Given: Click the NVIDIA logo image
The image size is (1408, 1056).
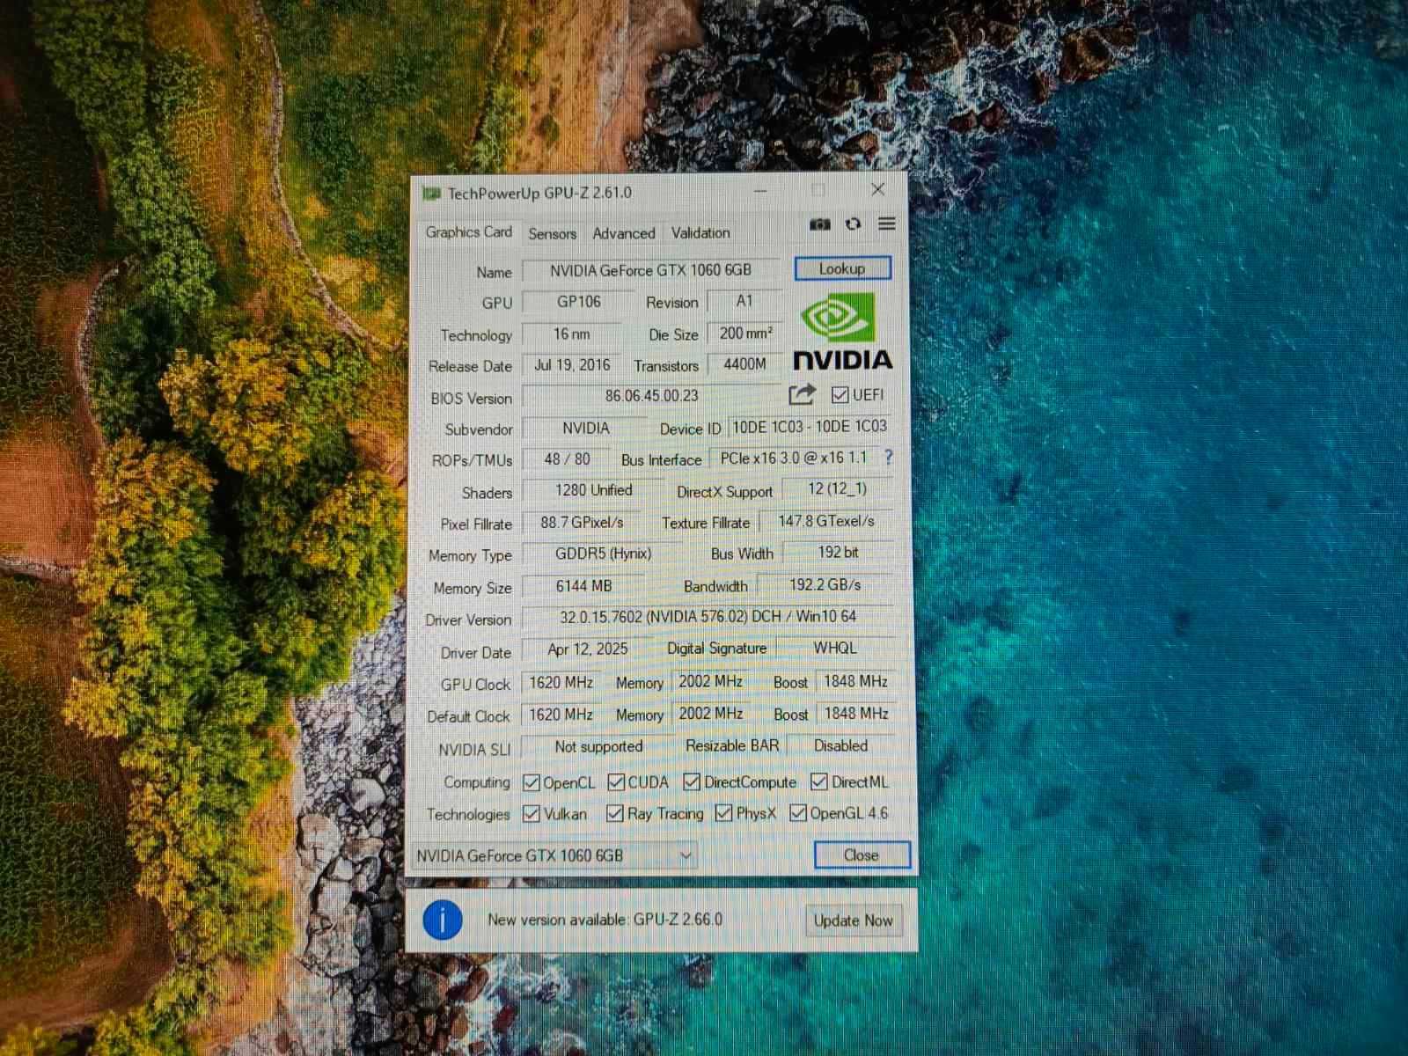Looking at the screenshot, I should 842,332.
